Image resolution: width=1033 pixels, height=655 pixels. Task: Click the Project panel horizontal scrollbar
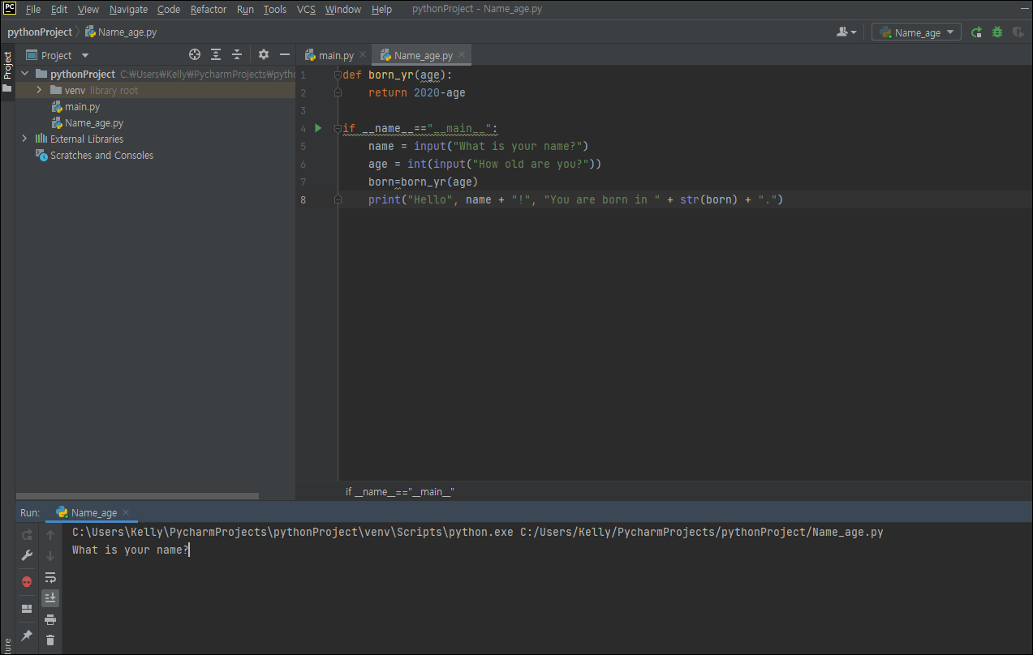[x=138, y=496]
